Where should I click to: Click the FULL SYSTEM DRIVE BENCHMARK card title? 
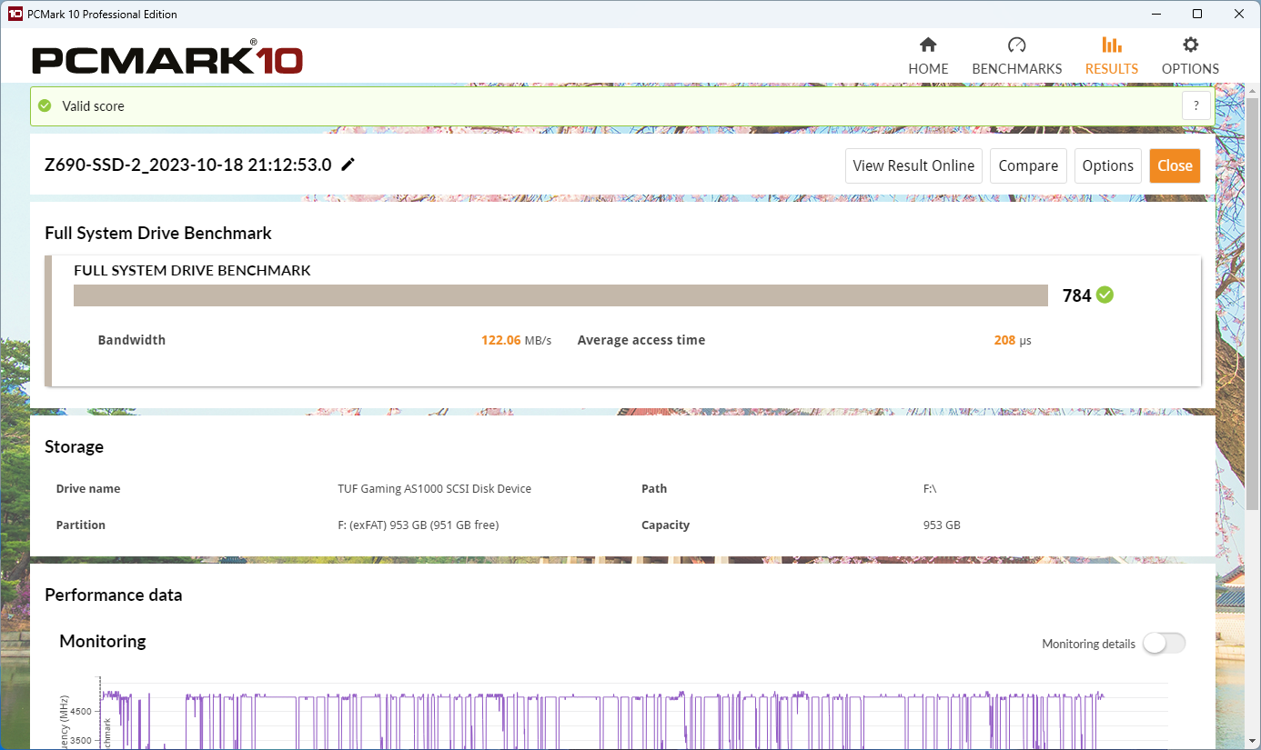point(192,271)
